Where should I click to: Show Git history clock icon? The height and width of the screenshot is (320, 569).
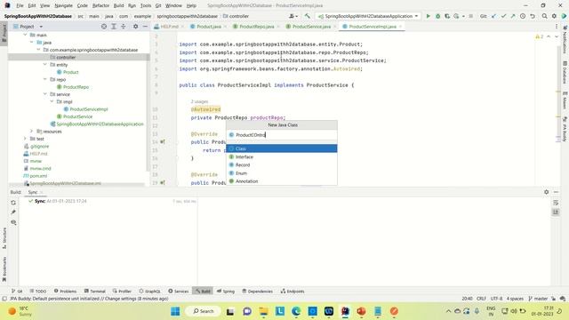click(x=523, y=16)
